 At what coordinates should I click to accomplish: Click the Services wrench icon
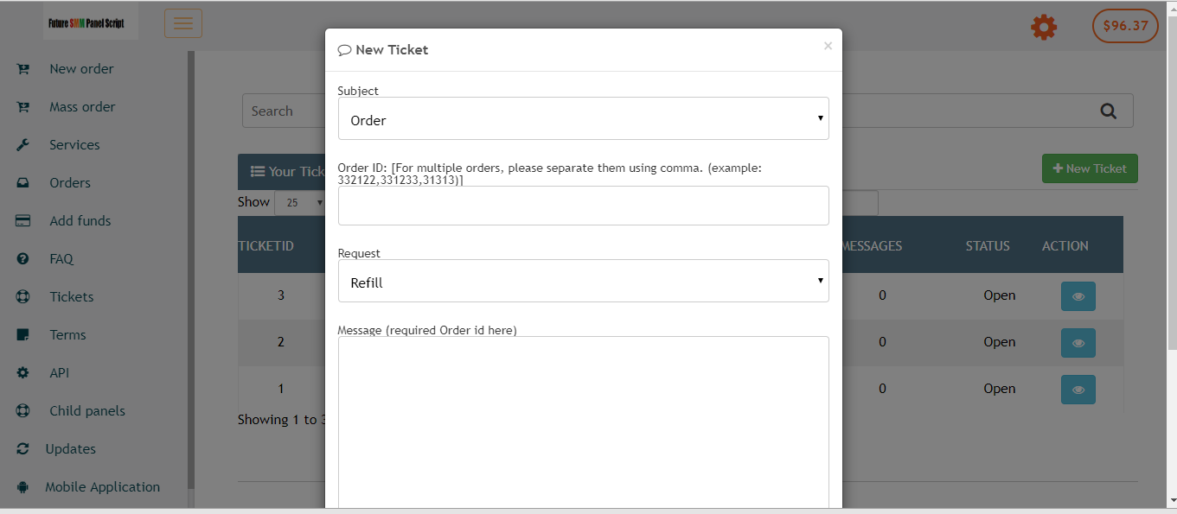(23, 145)
